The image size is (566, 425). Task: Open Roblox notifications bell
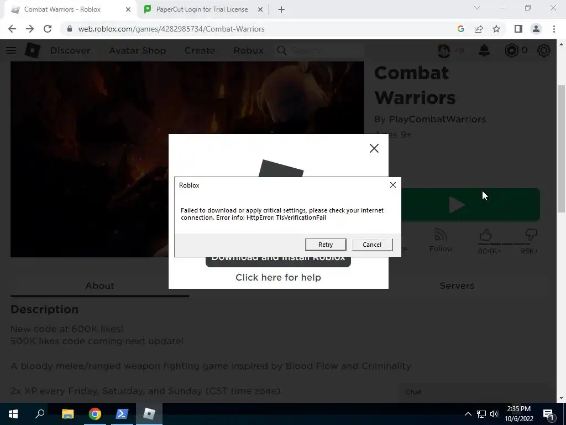[x=484, y=50]
